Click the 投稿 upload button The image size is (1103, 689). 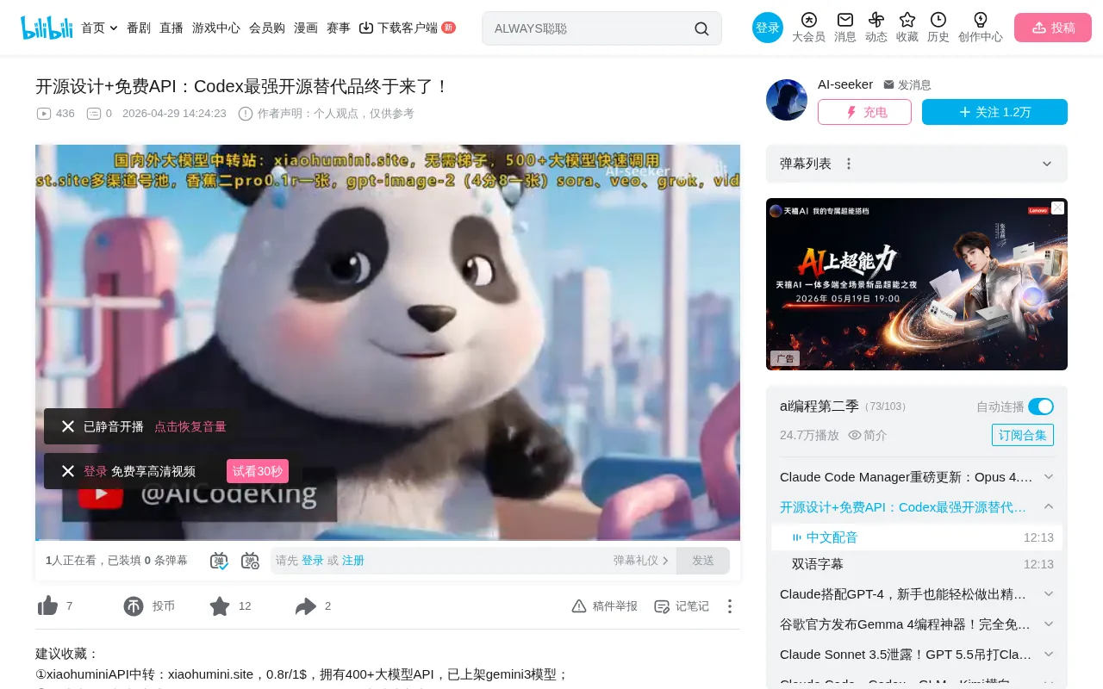click(1053, 28)
